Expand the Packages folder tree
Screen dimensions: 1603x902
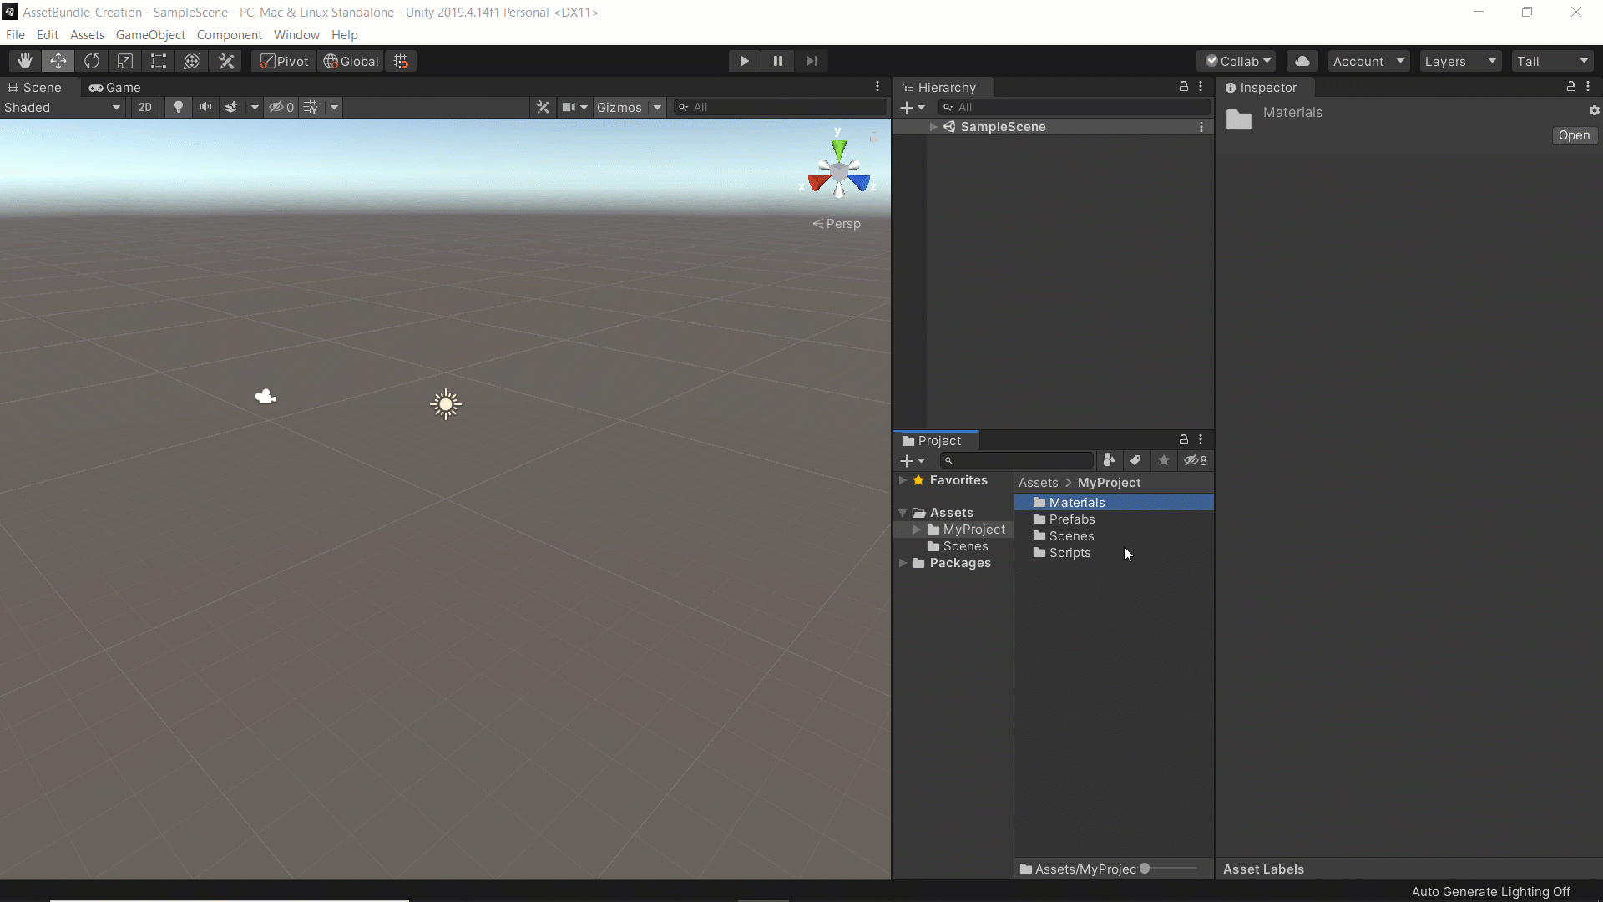click(904, 563)
